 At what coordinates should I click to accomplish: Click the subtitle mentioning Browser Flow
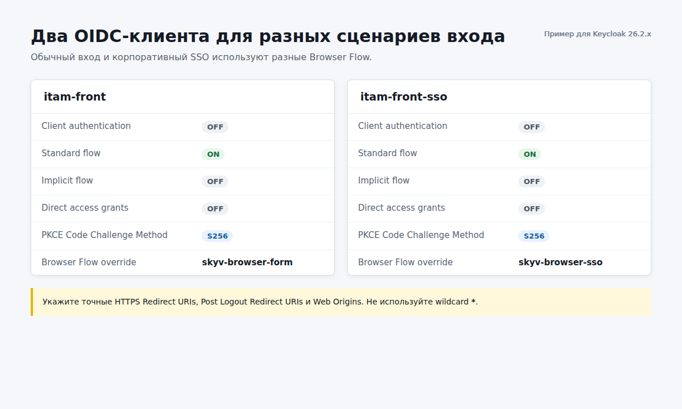[x=201, y=57]
